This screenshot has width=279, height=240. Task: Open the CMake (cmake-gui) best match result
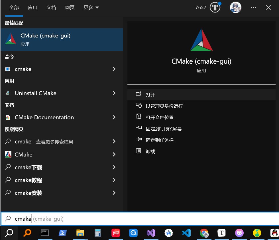click(x=62, y=40)
